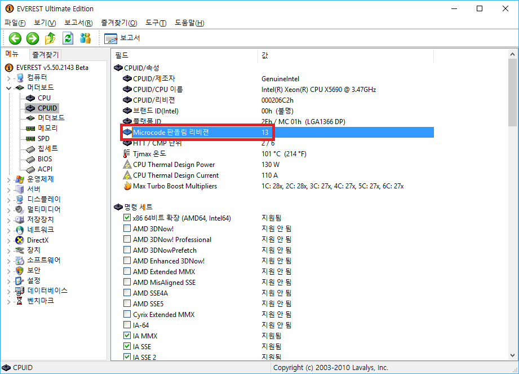Image resolution: width=519 pixels, height=374 pixels.
Task: Click the 멀티미디어 tree icon
Action: point(20,210)
